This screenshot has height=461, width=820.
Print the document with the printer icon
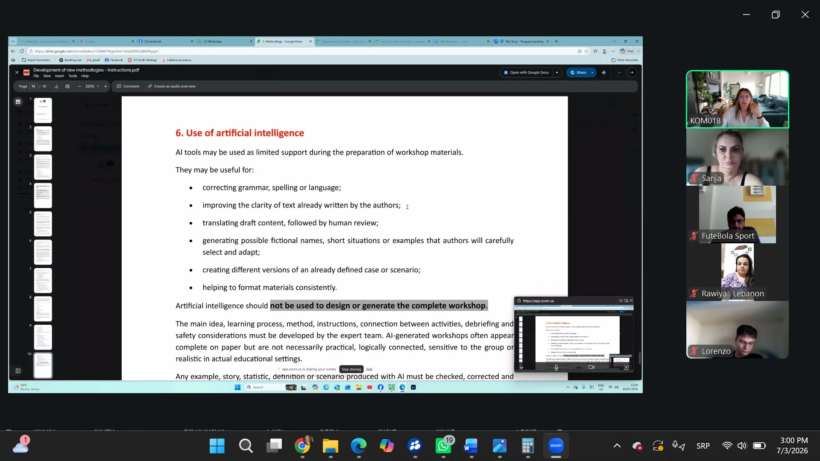pos(67,86)
